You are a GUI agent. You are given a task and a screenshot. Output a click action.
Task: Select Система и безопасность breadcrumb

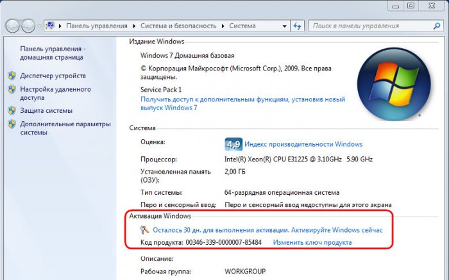178,26
